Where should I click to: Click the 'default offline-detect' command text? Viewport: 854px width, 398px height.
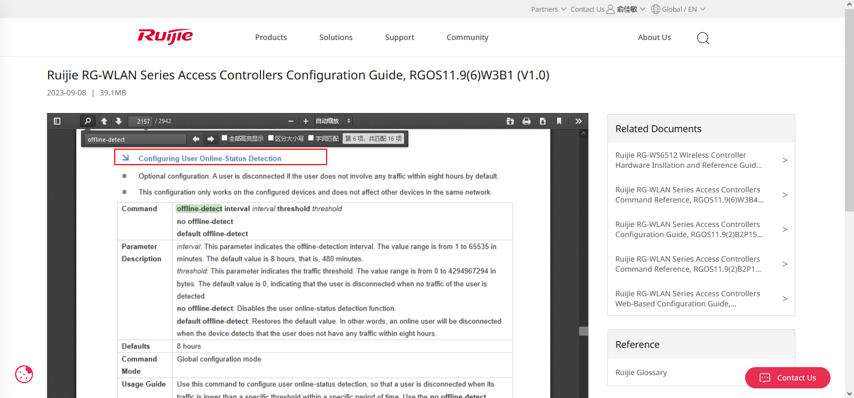pyautogui.click(x=212, y=234)
